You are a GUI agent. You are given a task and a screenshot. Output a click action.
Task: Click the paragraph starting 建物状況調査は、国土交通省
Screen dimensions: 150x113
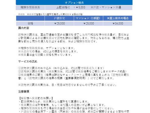(x=74, y=38)
